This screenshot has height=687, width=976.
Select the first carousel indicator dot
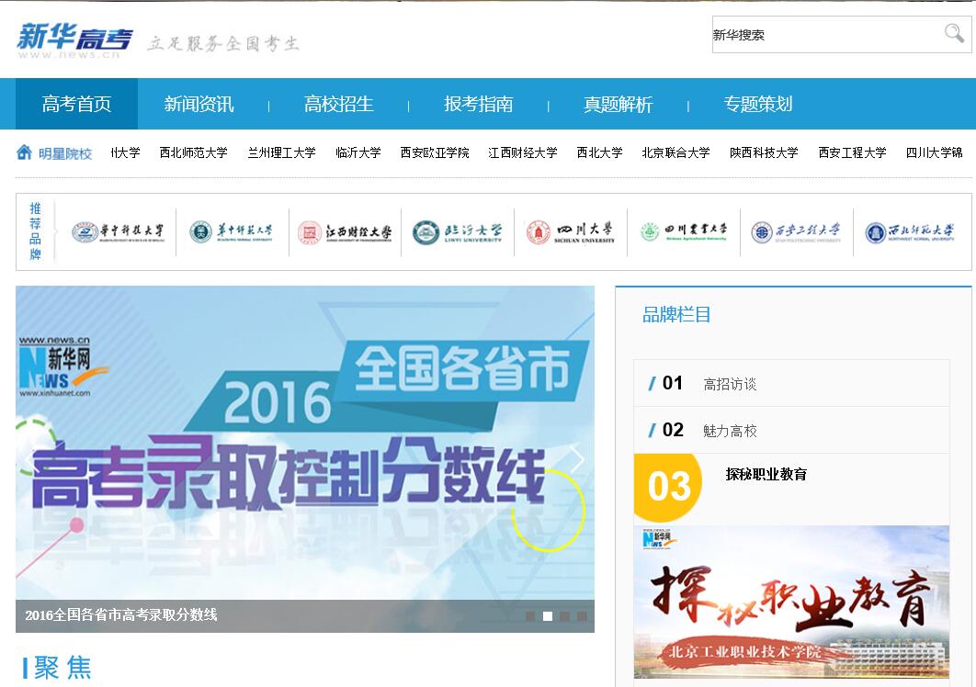tap(530, 616)
